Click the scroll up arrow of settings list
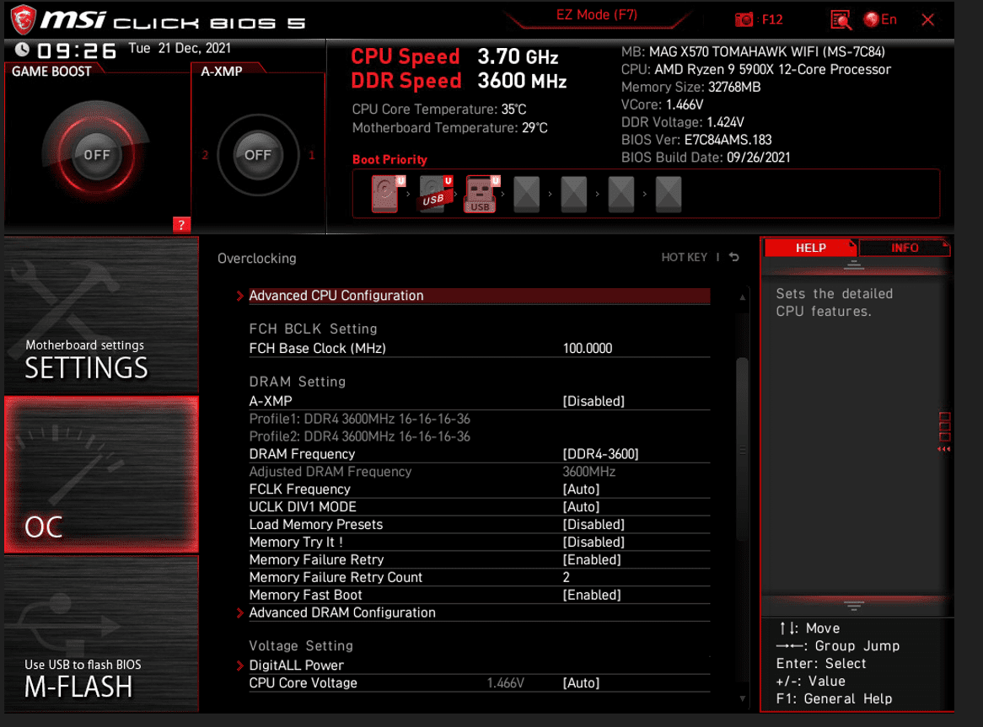The image size is (983, 727). (x=742, y=298)
